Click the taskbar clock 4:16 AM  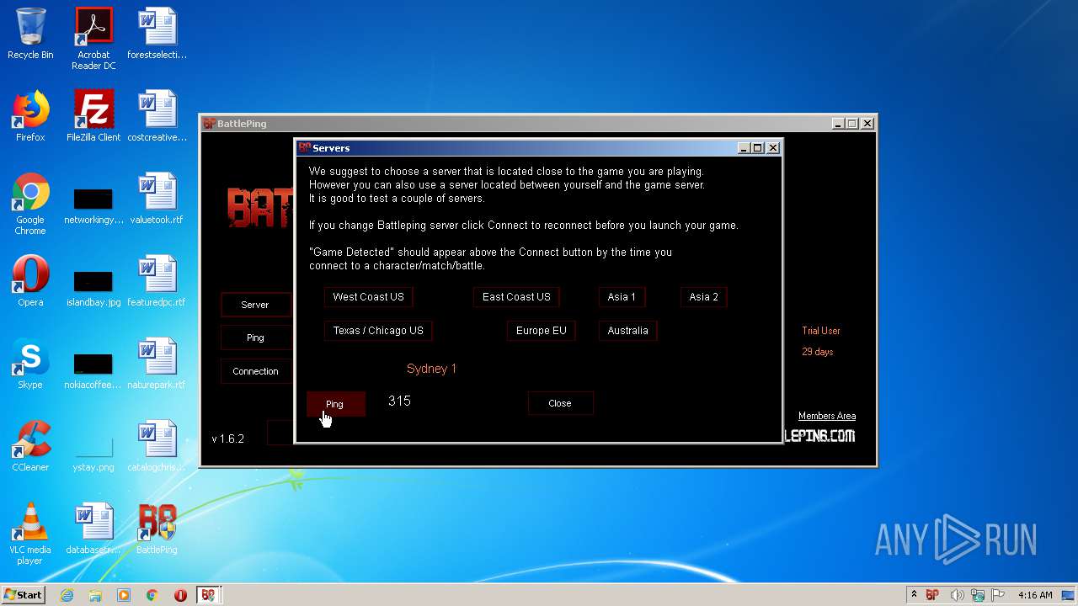coord(1035,595)
